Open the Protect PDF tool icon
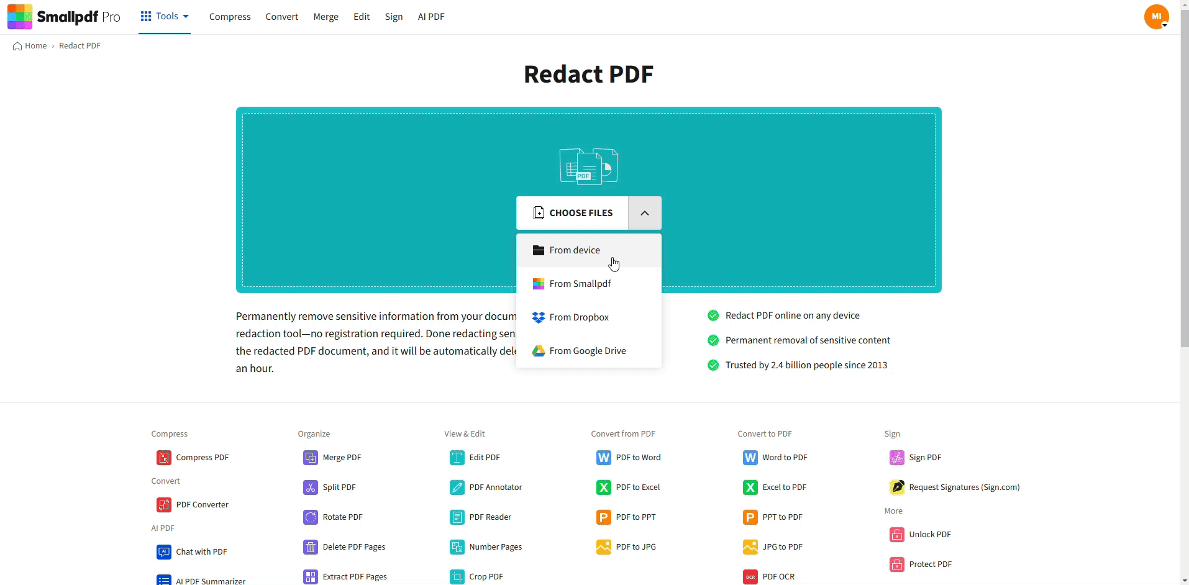Viewport: 1189px width, 585px height. tap(898, 564)
